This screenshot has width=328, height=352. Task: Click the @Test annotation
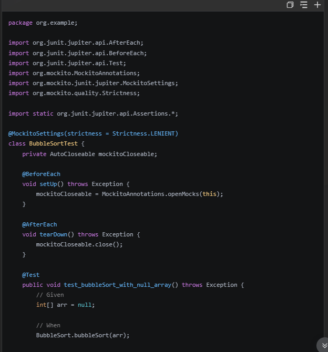tap(30, 275)
